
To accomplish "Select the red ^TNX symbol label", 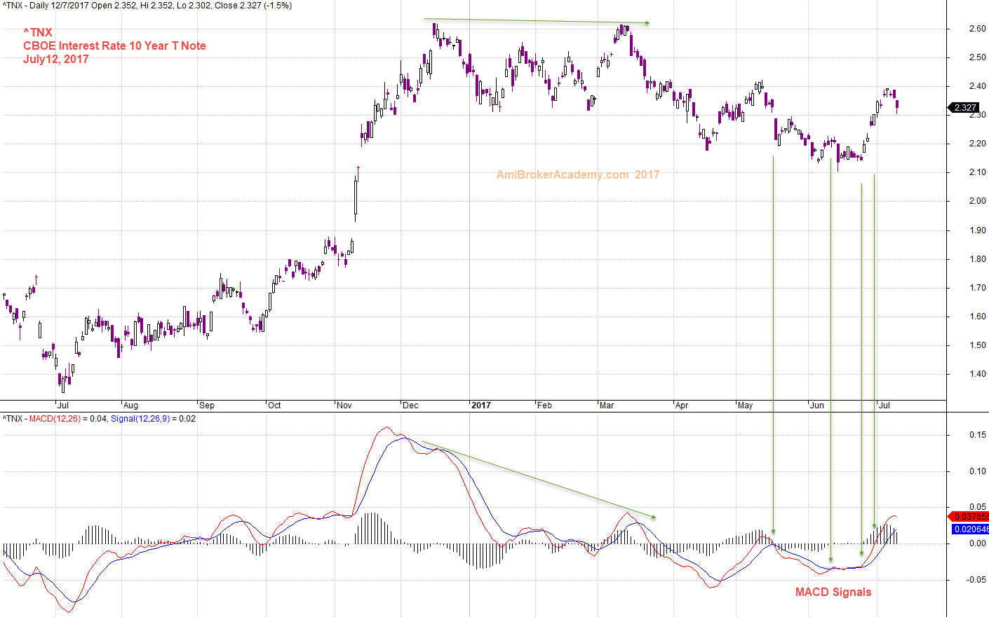I will pyautogui.click(x=38, y=32).
